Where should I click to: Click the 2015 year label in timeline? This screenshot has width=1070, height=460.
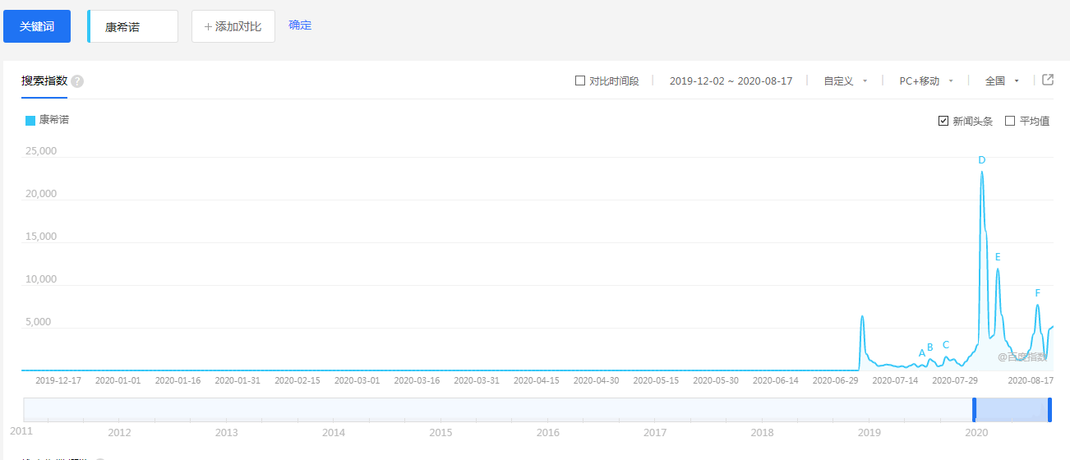(x=440, y=433)
